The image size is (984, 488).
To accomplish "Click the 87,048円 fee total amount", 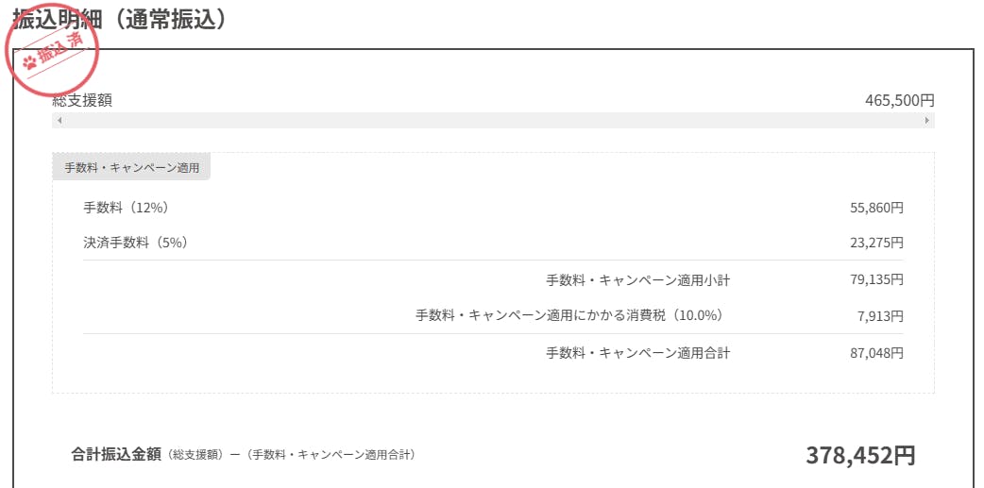I will coord(876,353).
